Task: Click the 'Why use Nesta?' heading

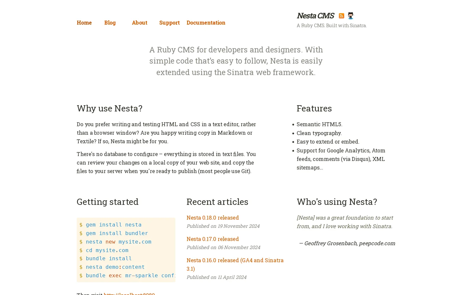Action: [x=109, y=108]
